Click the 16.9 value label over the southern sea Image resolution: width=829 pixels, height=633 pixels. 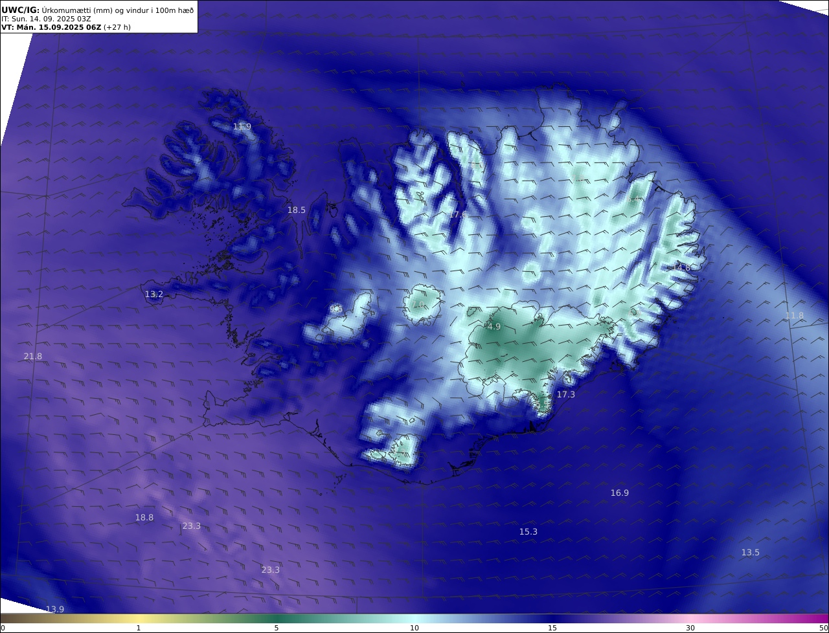(x=620, y=493)
